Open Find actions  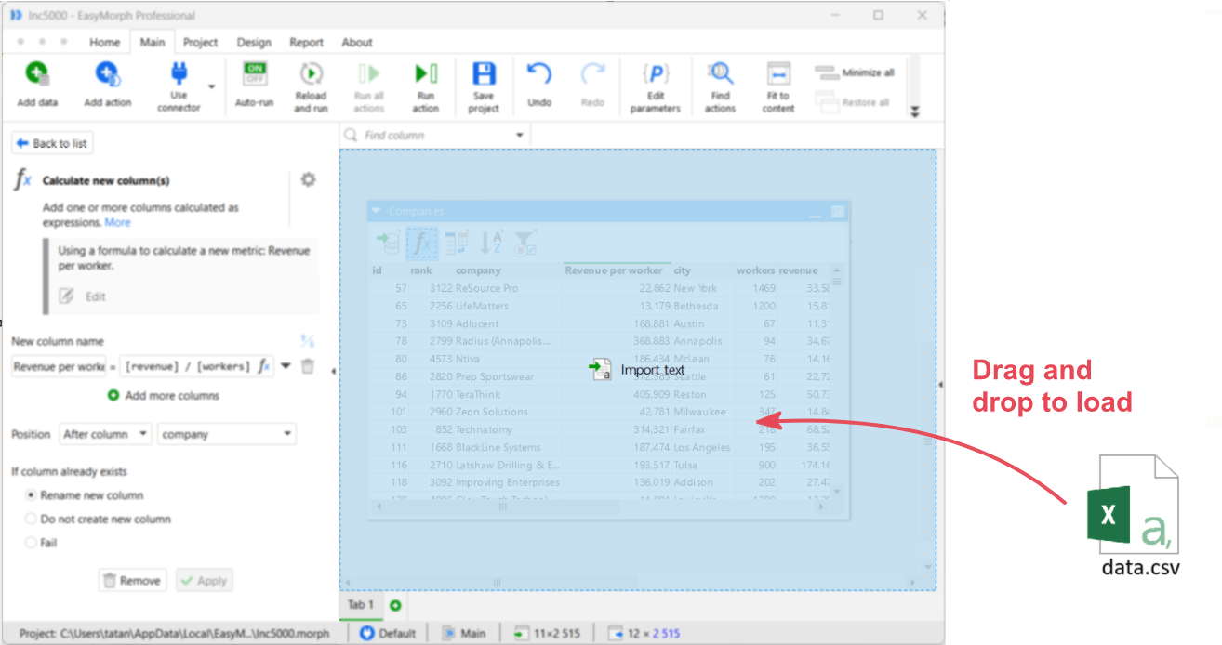coord(720,88)
